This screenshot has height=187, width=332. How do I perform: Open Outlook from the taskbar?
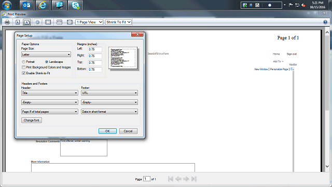pyautogui.click(x=26, y=5)
